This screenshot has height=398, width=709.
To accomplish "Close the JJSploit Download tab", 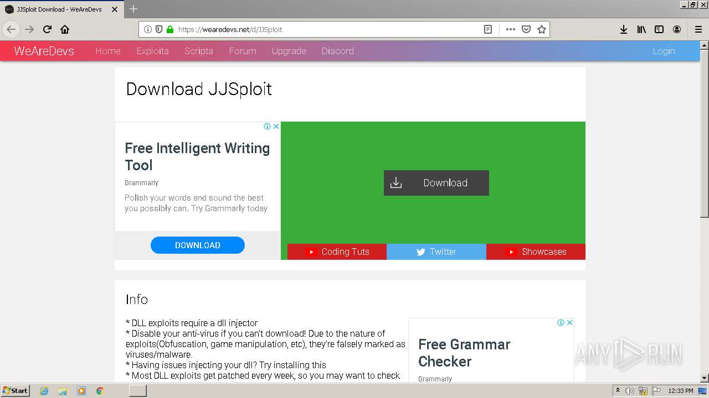I will click(x=115, y=9).
